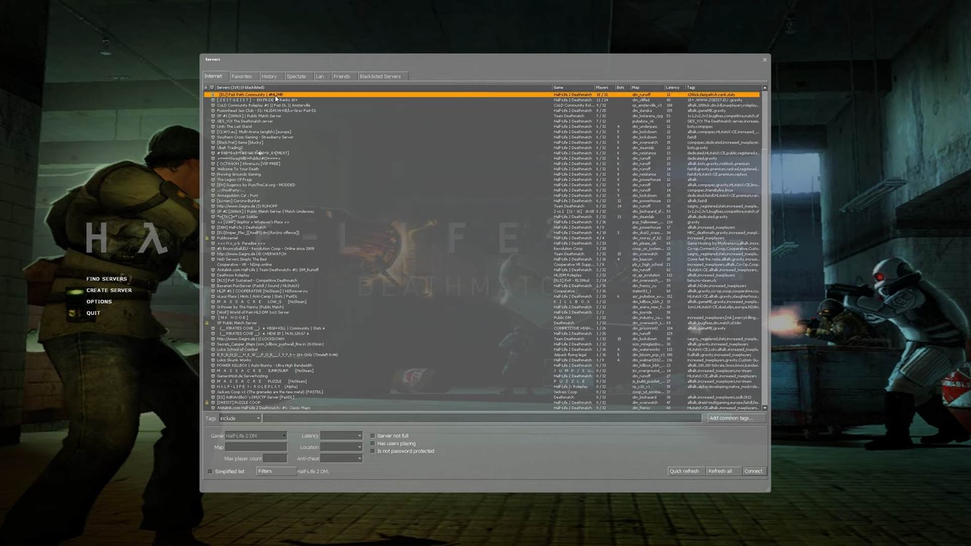
Task: Click the password lock column header icon
Action: (x=206, y=87)
